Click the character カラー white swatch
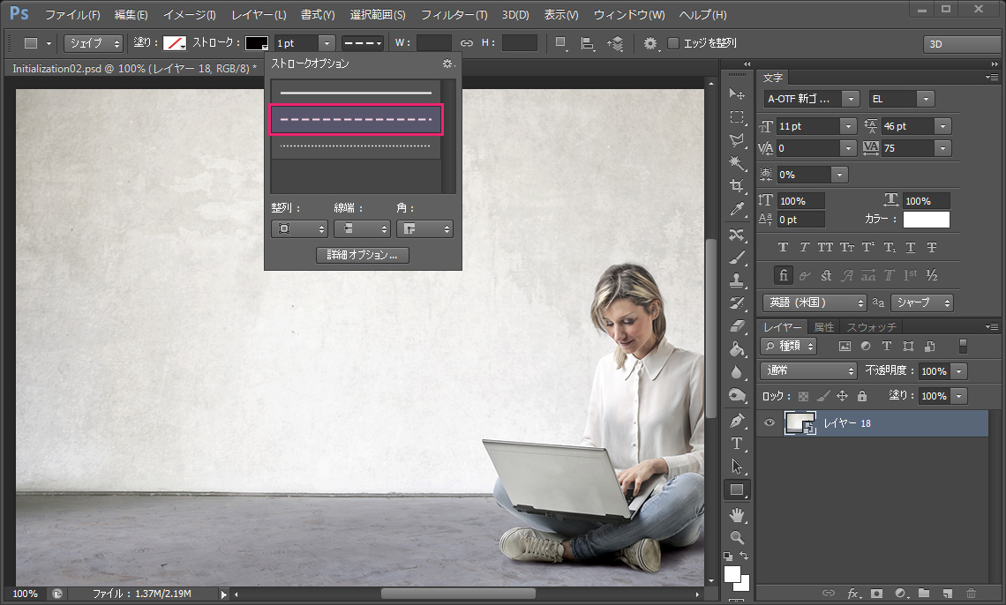Viewport: 1006px width, 605px height. (926, 219)
